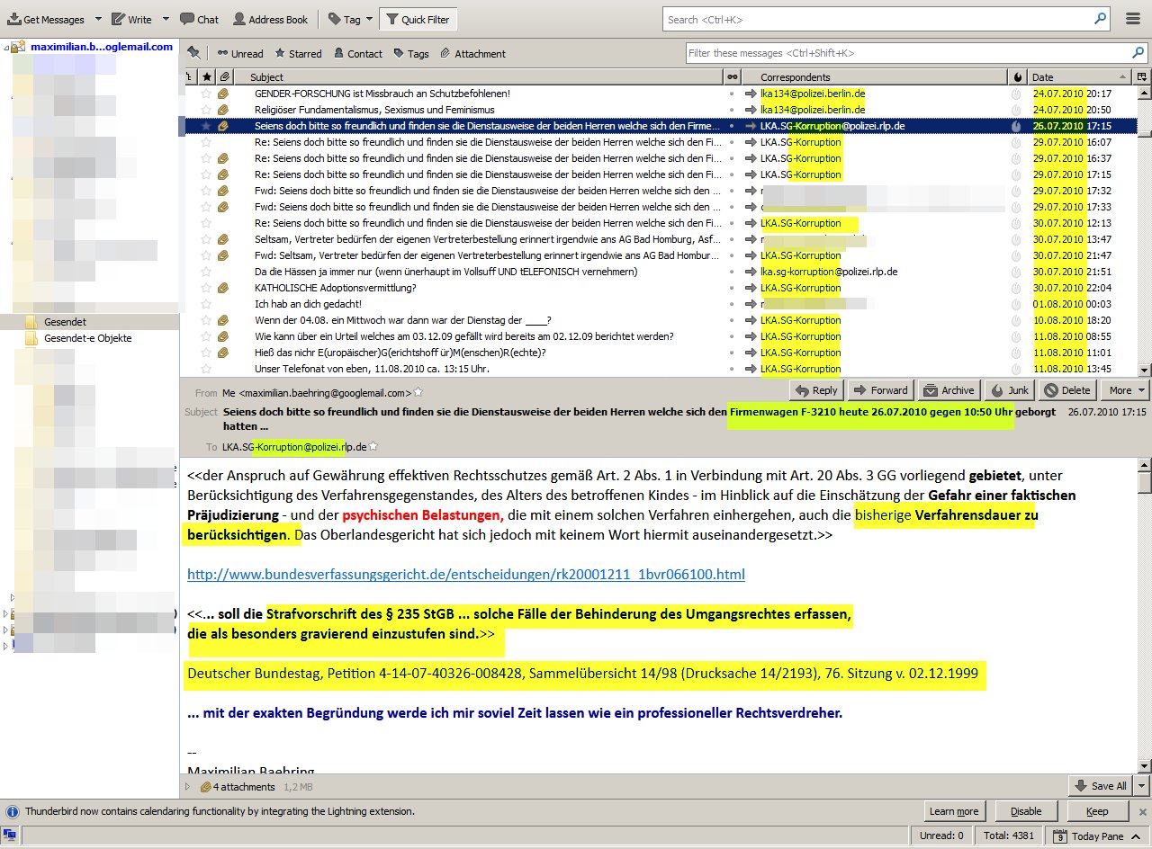The image size is (1152, 849).
Task: Sort by the attachment column header
Action: [224, 77]
